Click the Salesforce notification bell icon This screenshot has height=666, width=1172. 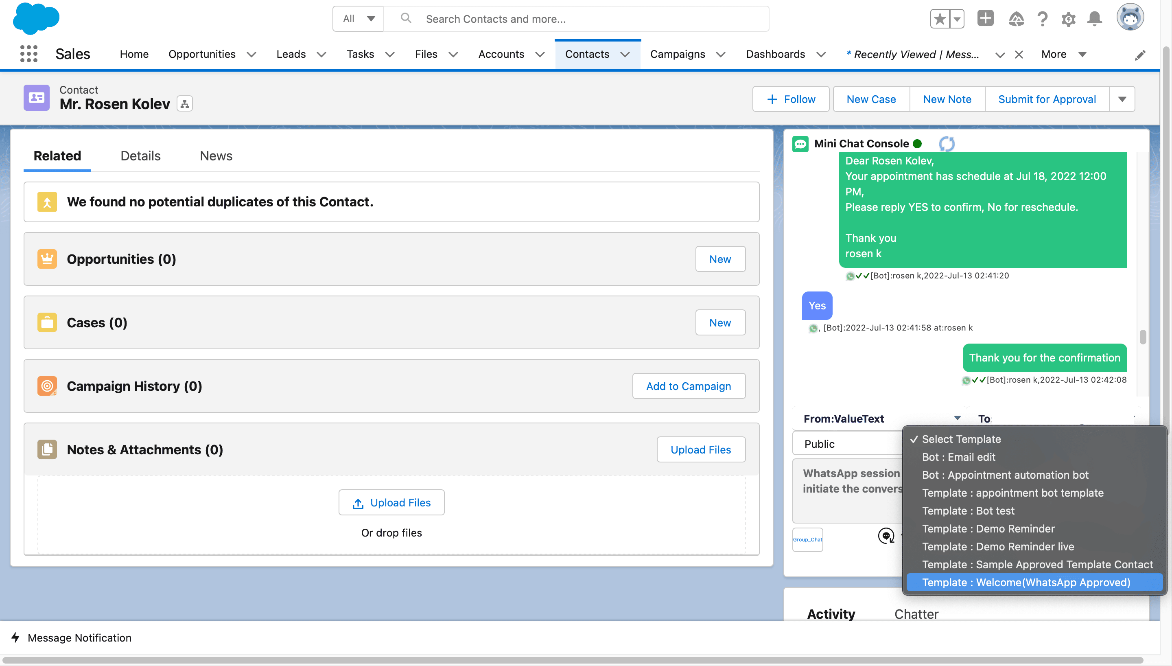[1096, 18]
